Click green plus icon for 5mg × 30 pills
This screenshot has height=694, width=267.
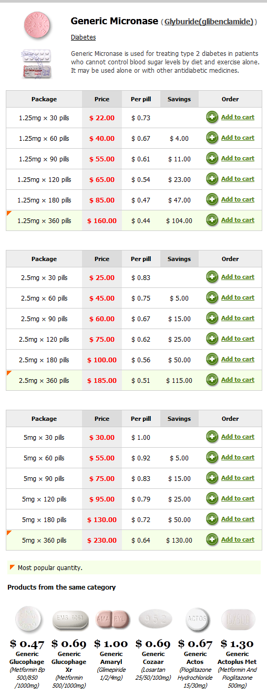212,437
